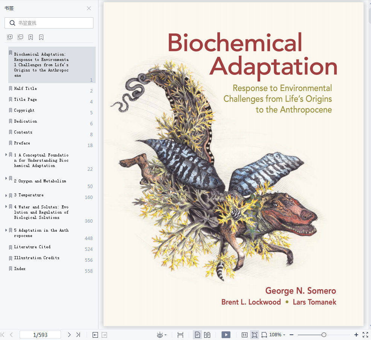The width and height of the screenshot is (371, 340).
Task: Toggle fit page icon
Action: (255, 335)
